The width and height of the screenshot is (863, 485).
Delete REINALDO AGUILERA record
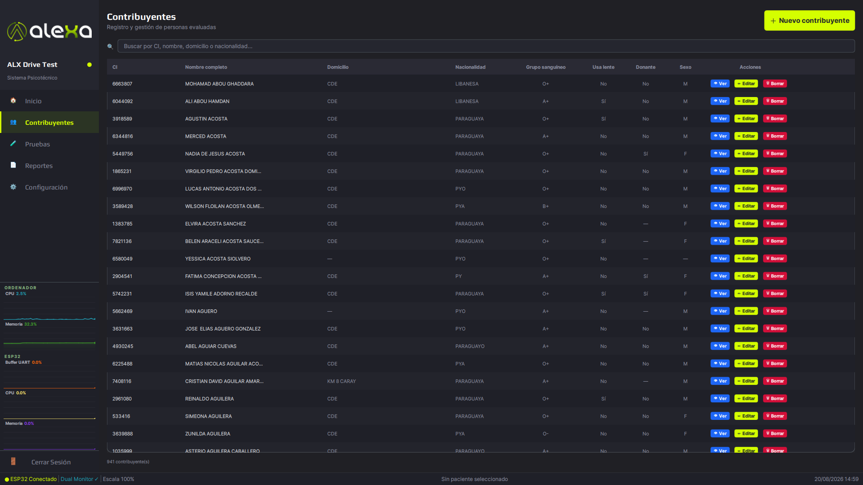[775, 399]
